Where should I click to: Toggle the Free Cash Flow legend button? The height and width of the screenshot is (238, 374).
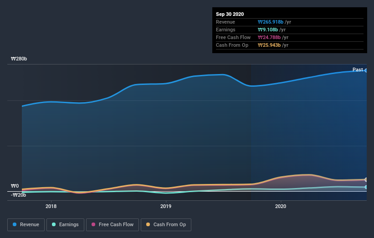[x=113, y=225]
